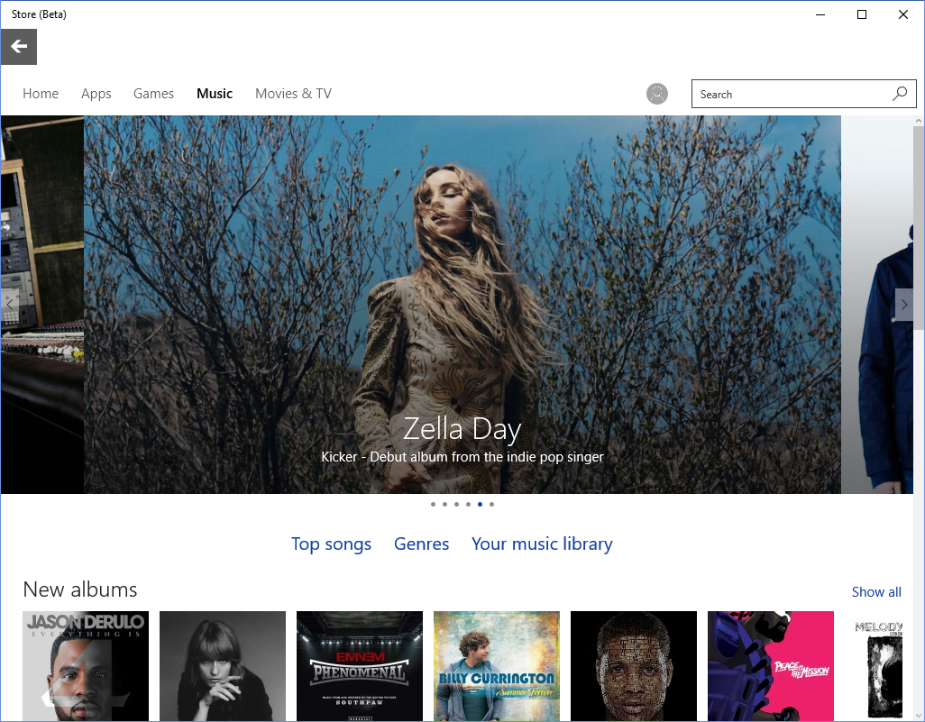
Task: Select the last carousel dot indicator
Action: coord(491,504)
